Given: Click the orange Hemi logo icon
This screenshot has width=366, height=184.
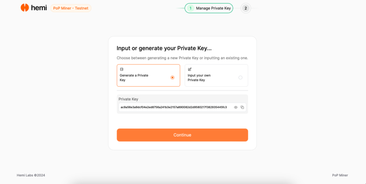Looking at the screenshot, I should tap(25, 8).
